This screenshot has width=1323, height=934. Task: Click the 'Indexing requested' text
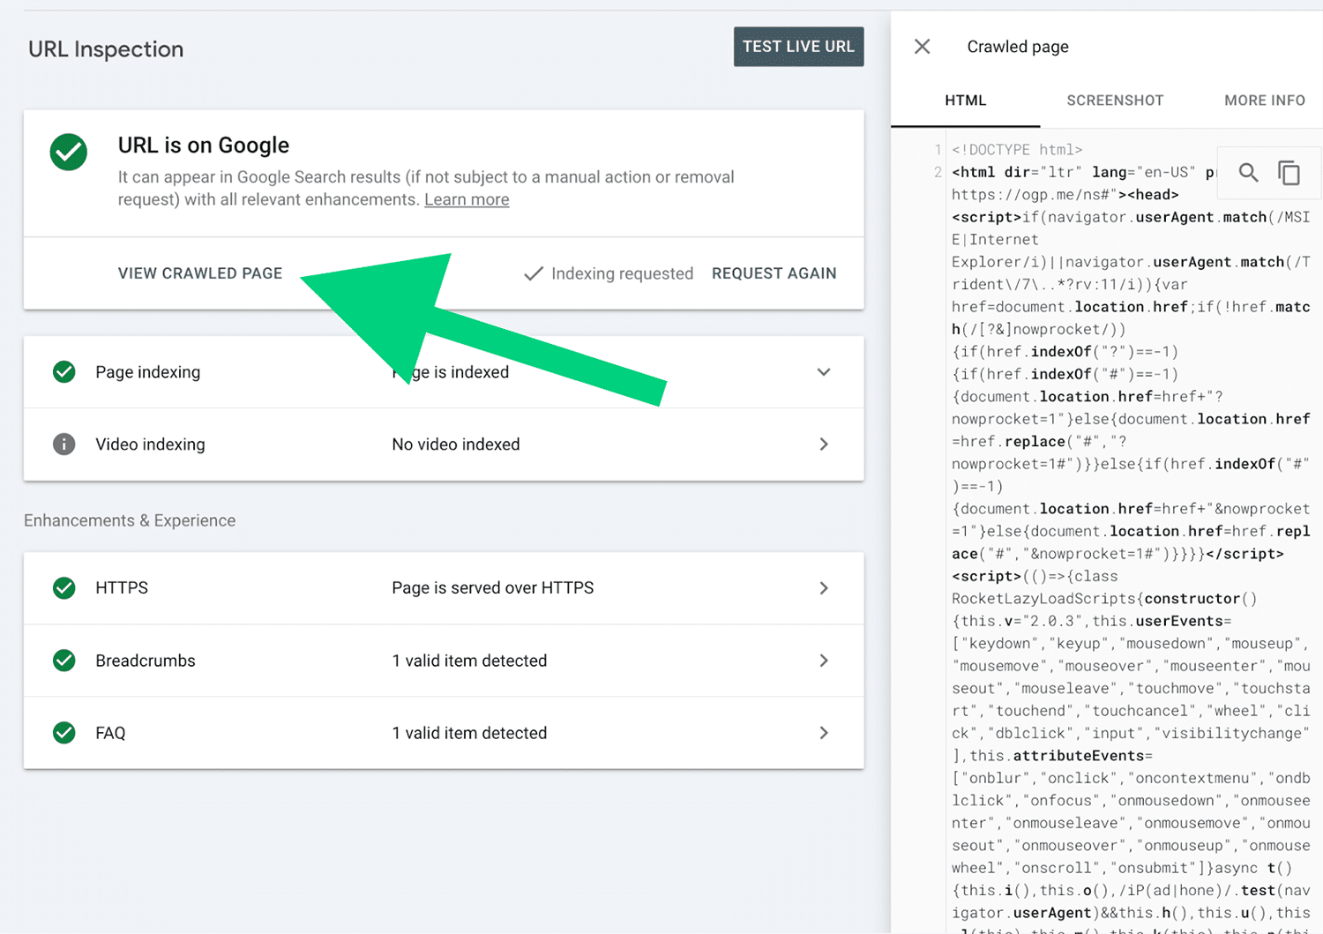(622, 273)
